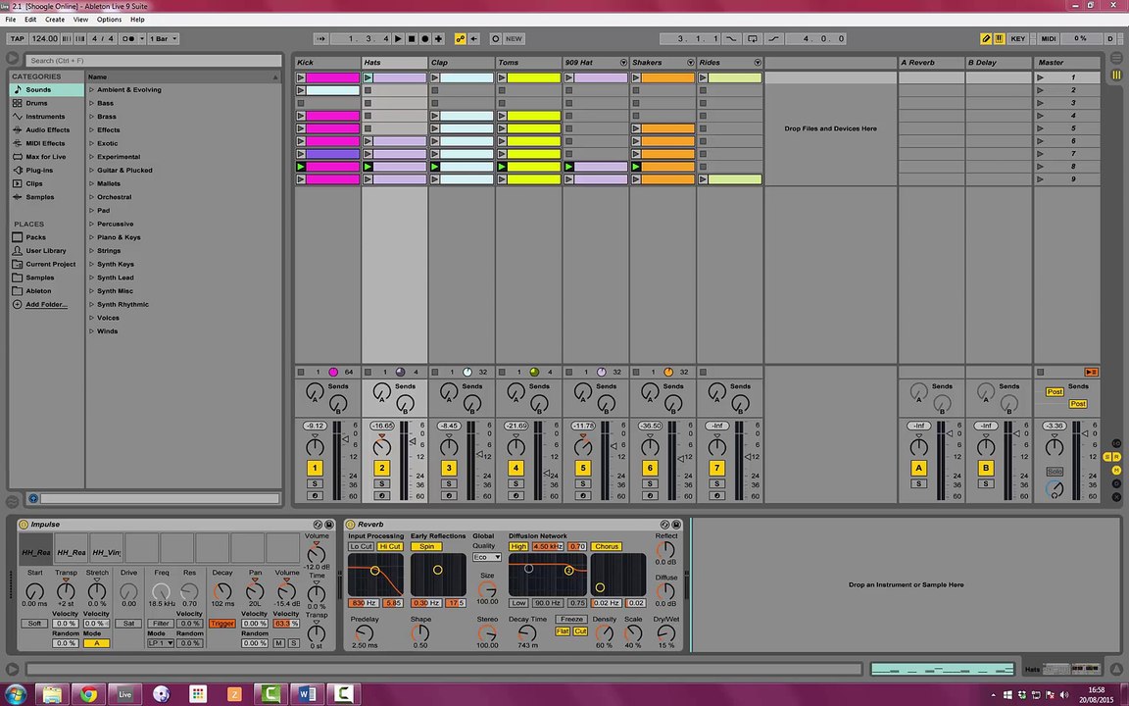Open the File menu

coord(10,20)
